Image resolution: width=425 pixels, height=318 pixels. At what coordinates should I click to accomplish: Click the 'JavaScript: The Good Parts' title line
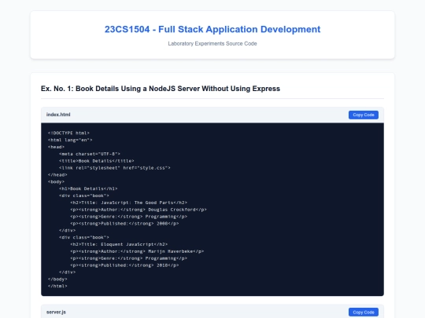click(x=129, y=203)
